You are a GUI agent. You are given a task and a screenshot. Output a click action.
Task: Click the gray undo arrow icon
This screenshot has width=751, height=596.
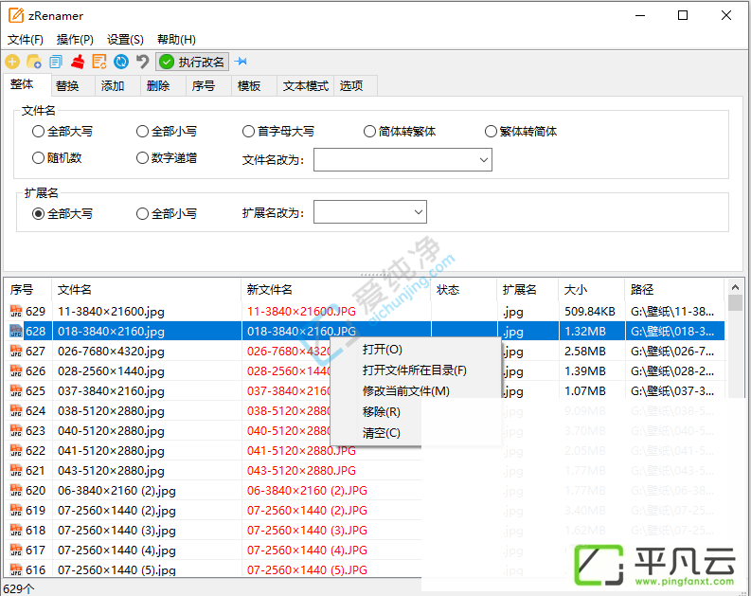point(142,62)
